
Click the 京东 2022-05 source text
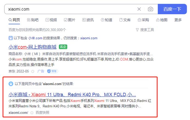click(19, 71)
